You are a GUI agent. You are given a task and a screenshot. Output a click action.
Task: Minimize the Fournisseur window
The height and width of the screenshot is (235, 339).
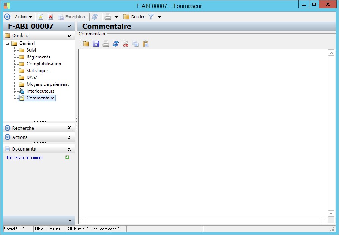pos(304,4)
